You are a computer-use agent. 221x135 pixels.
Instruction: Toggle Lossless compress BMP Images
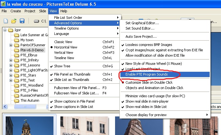coord(149,45)
